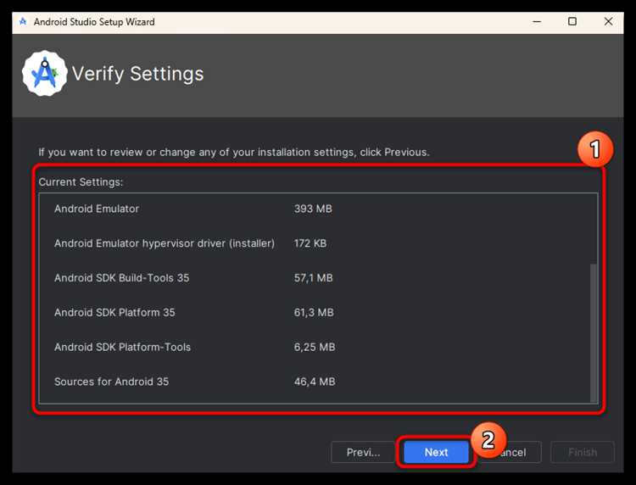Select Android Emulator hypervisor driver (installer) row

(x=318, y=243)
